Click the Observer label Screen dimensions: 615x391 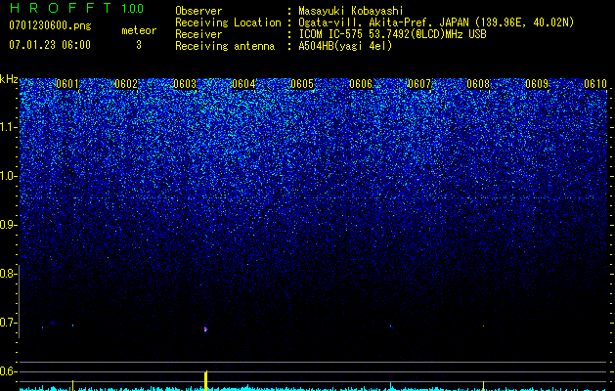[x=198, y=11]
